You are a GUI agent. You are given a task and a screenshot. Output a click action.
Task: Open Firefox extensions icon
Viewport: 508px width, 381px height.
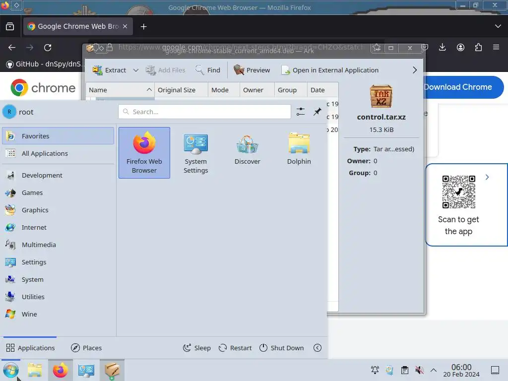click(478, 47)
